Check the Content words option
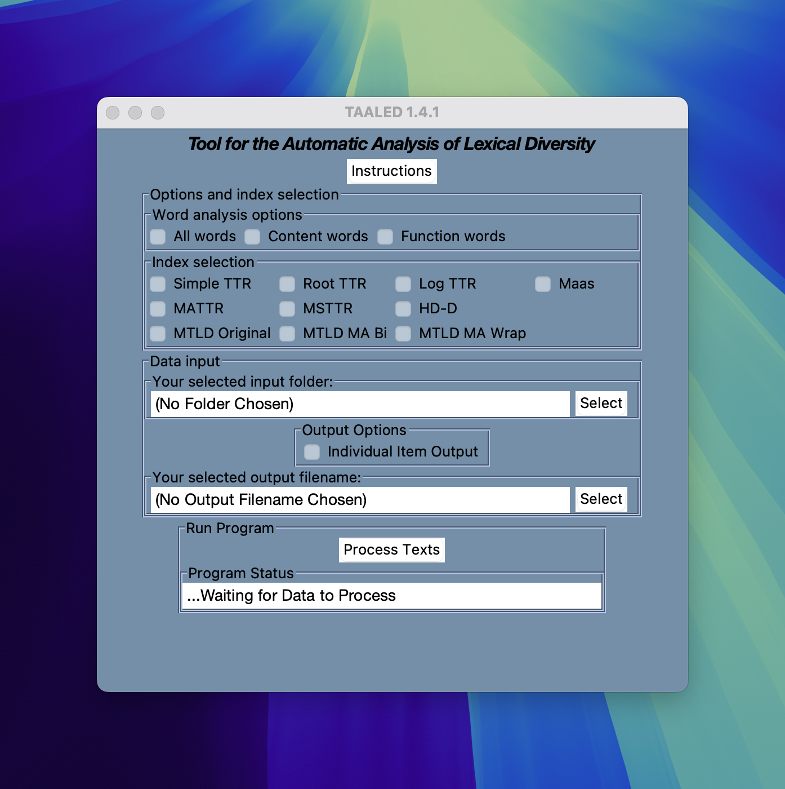This screenshot has height=789, width=785. click(253, 237)
